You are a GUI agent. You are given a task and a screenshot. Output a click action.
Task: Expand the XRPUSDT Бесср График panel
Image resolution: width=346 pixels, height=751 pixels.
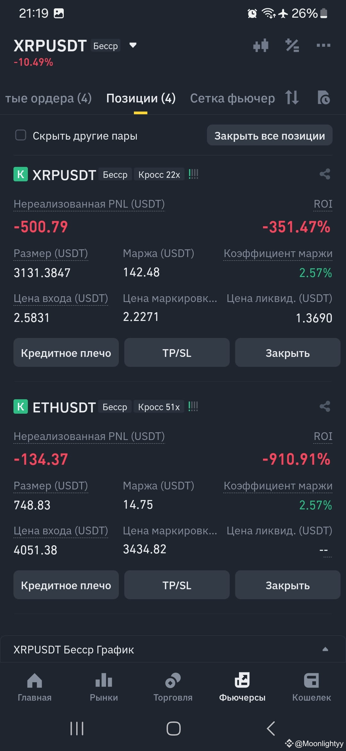173,649
